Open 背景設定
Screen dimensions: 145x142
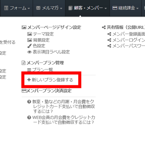(41, 40)
